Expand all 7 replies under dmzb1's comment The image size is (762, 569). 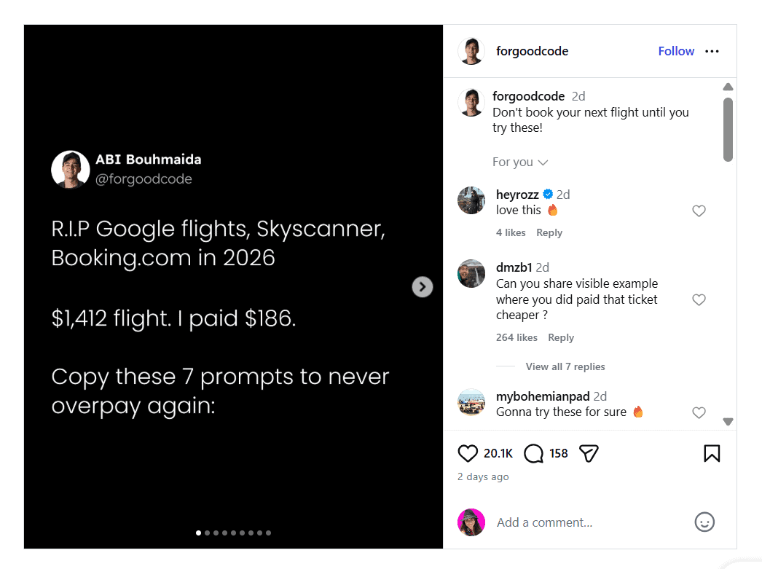[x=565, y=366]
